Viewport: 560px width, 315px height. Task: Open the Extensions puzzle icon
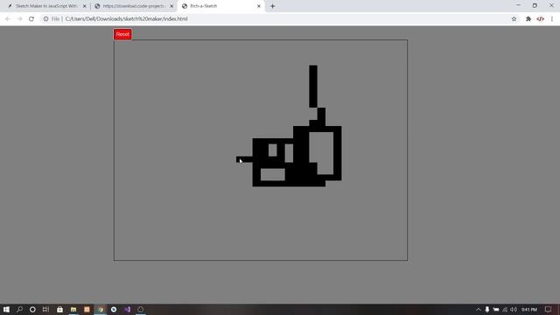528,19
